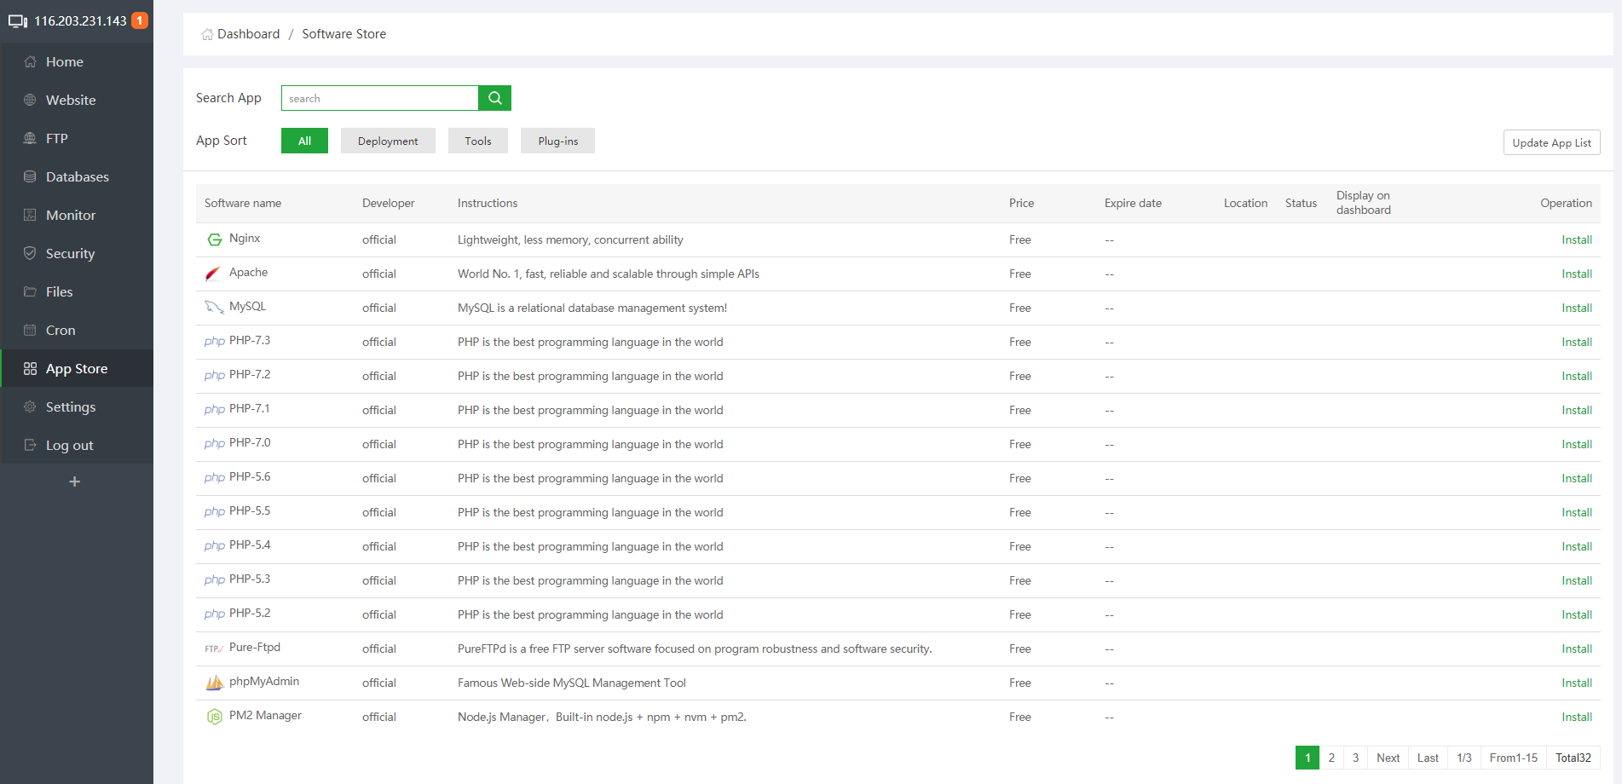Go to the Next page of results
This screenshot has height=784, width=1622.
pos(1388,758)
